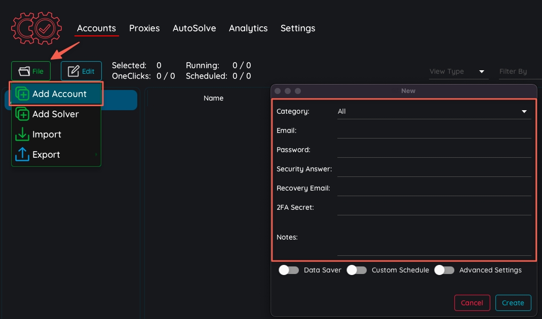Cancel the New account dialog
This screenshot has height=319, width=542.
pos(472,303)
